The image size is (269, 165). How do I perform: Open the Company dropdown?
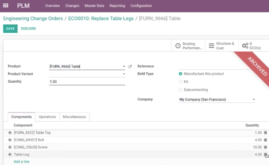[x=254, y=99]
